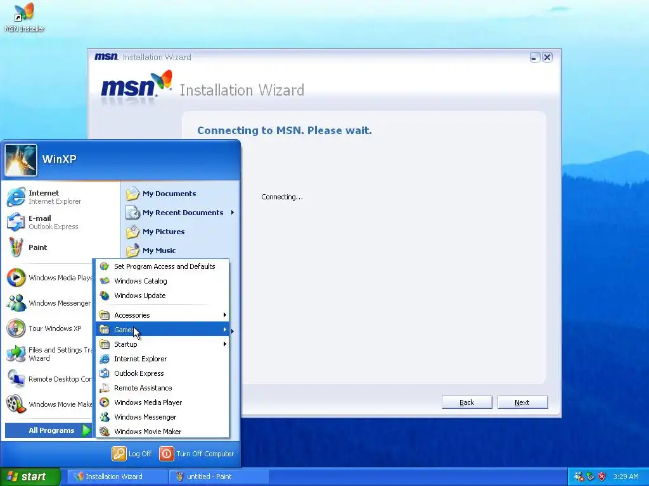Click the Windows Media Player icon in All Programs
Viewport: 649px width, 486px height.
click(x=105, y=402)
